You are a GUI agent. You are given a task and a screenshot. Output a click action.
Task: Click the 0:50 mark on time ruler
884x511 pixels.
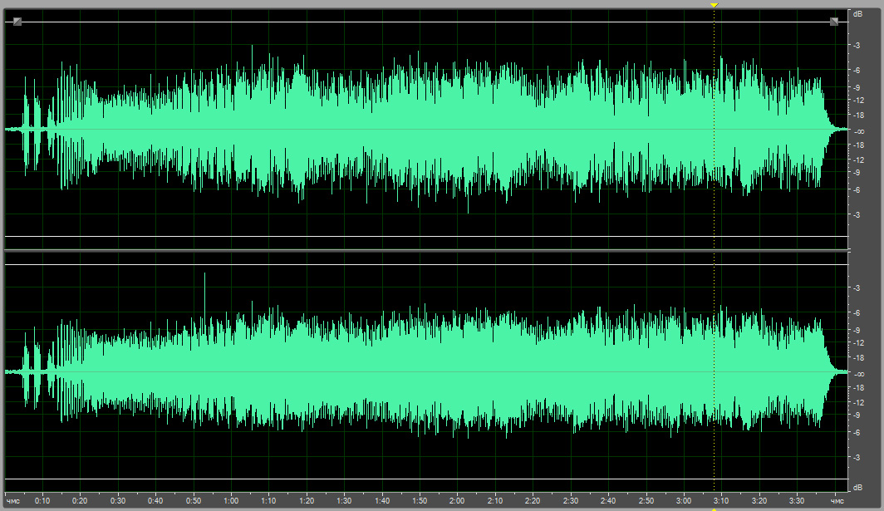(x=193, y=501)
